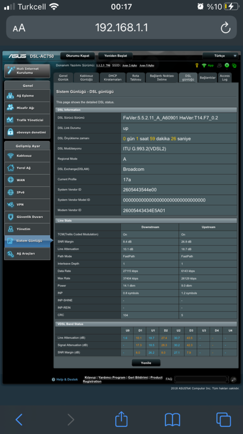
Task: Open WAN settings
Action: click(27, 180)
